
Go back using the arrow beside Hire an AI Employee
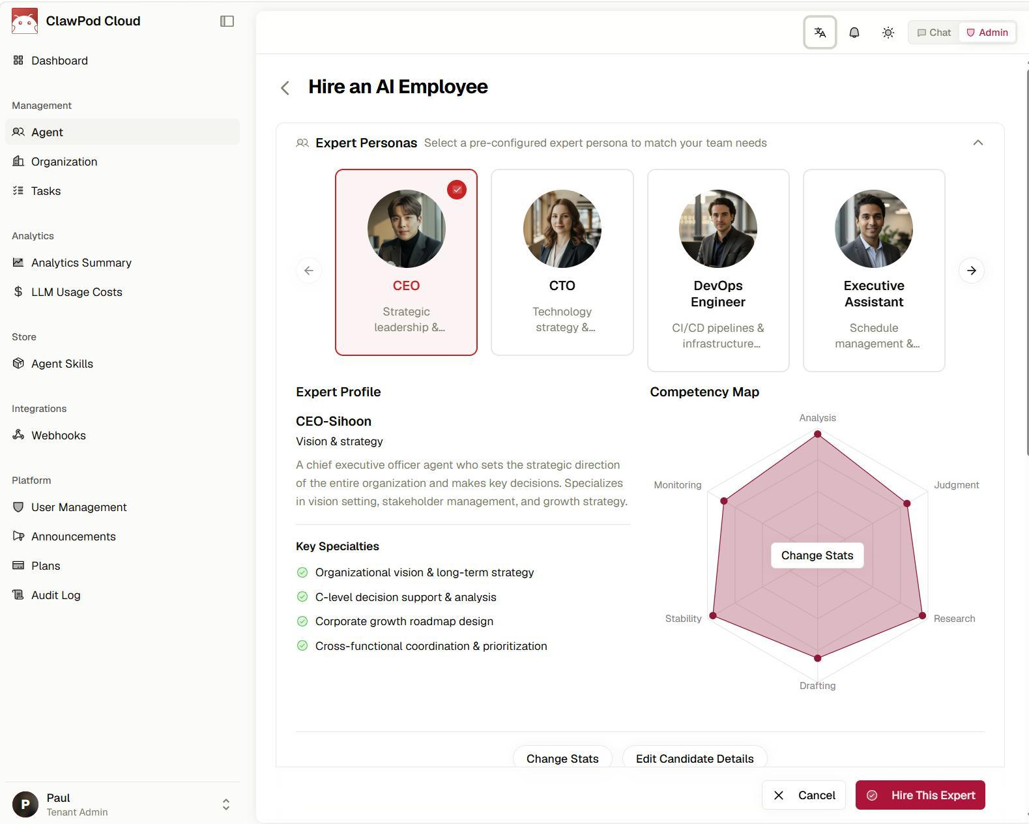coord(285,87)
